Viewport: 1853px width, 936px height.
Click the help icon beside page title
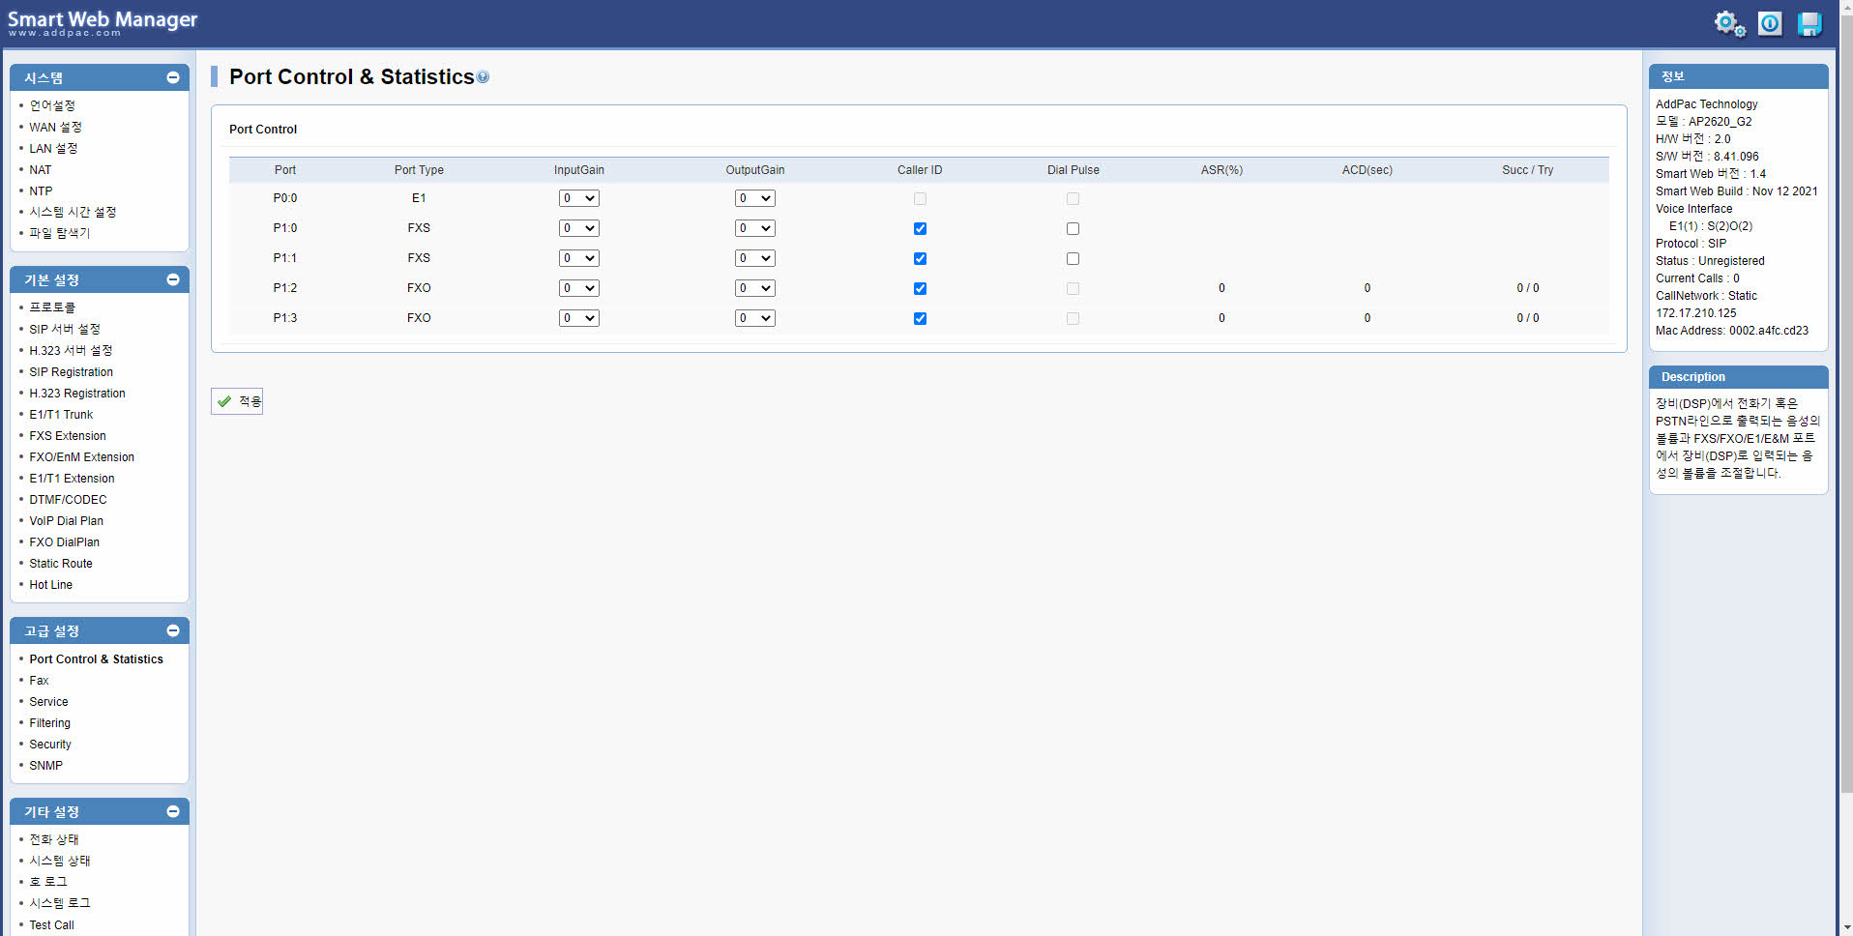pos(483,77)
